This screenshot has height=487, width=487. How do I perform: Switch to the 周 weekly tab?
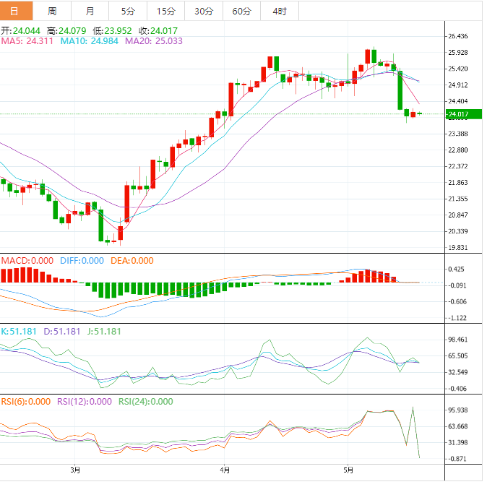pyautogui.click(x=52, y=11)
